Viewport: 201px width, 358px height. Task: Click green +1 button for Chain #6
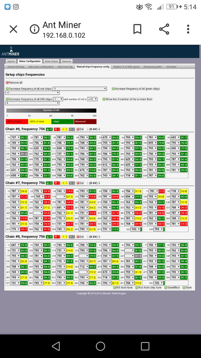coord(49,129)
